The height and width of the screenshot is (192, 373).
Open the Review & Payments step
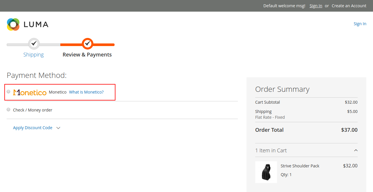click(87, 54)
